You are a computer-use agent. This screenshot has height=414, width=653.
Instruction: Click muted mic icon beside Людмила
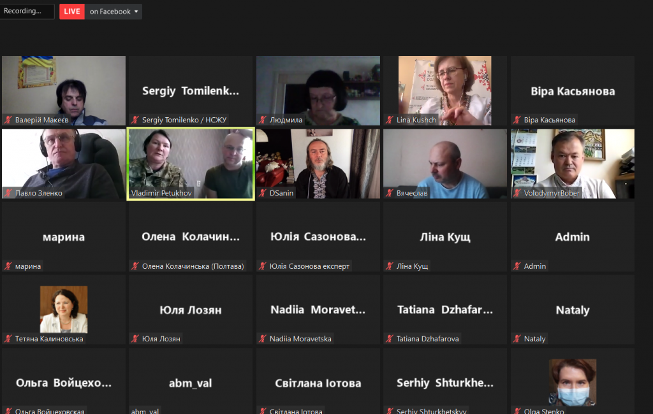263,120
